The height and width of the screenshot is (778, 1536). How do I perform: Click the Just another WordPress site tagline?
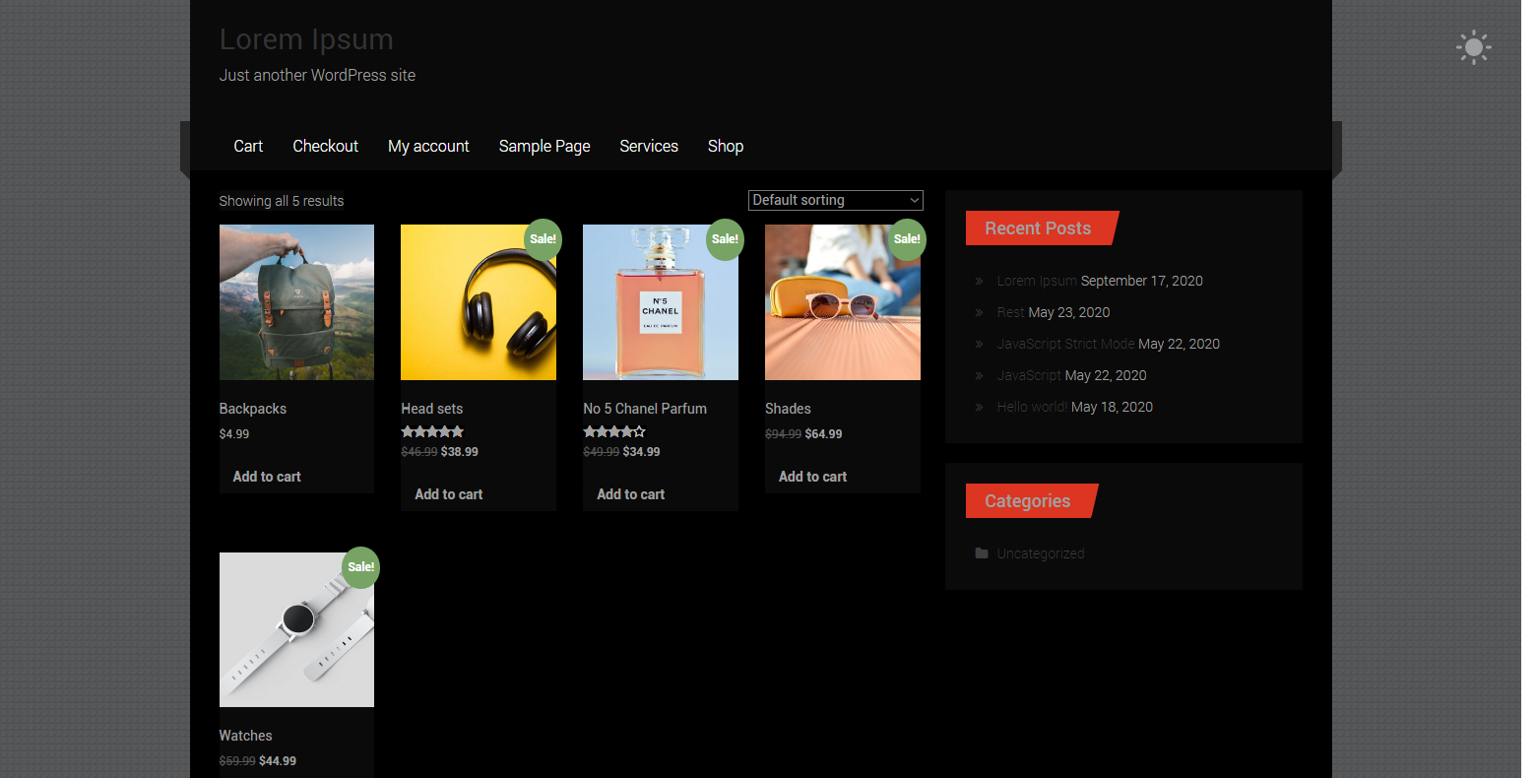pos(317,75)
